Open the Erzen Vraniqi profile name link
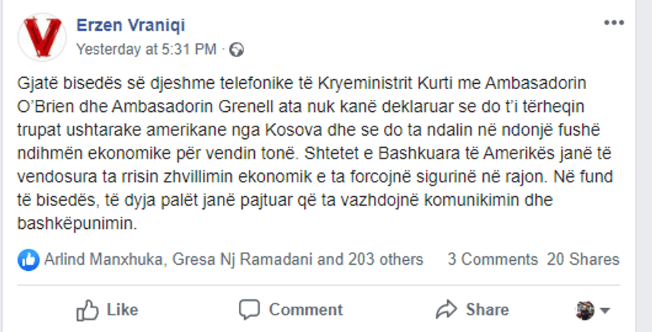This screenshot has width=652, height=332. click(130, 26)
